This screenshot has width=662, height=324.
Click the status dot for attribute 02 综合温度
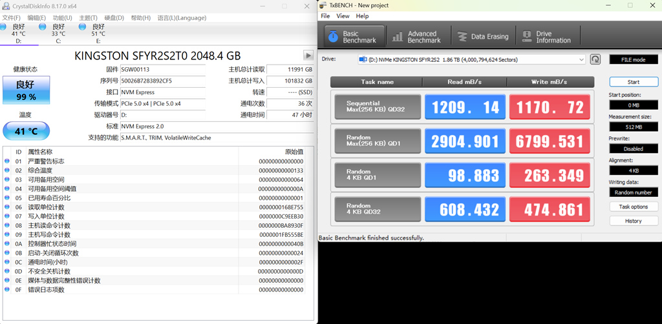[6, 170]
